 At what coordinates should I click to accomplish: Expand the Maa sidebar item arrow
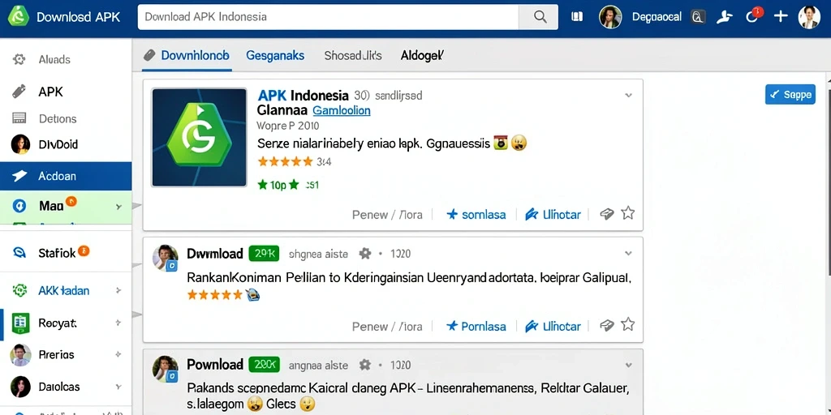(118, 207)
